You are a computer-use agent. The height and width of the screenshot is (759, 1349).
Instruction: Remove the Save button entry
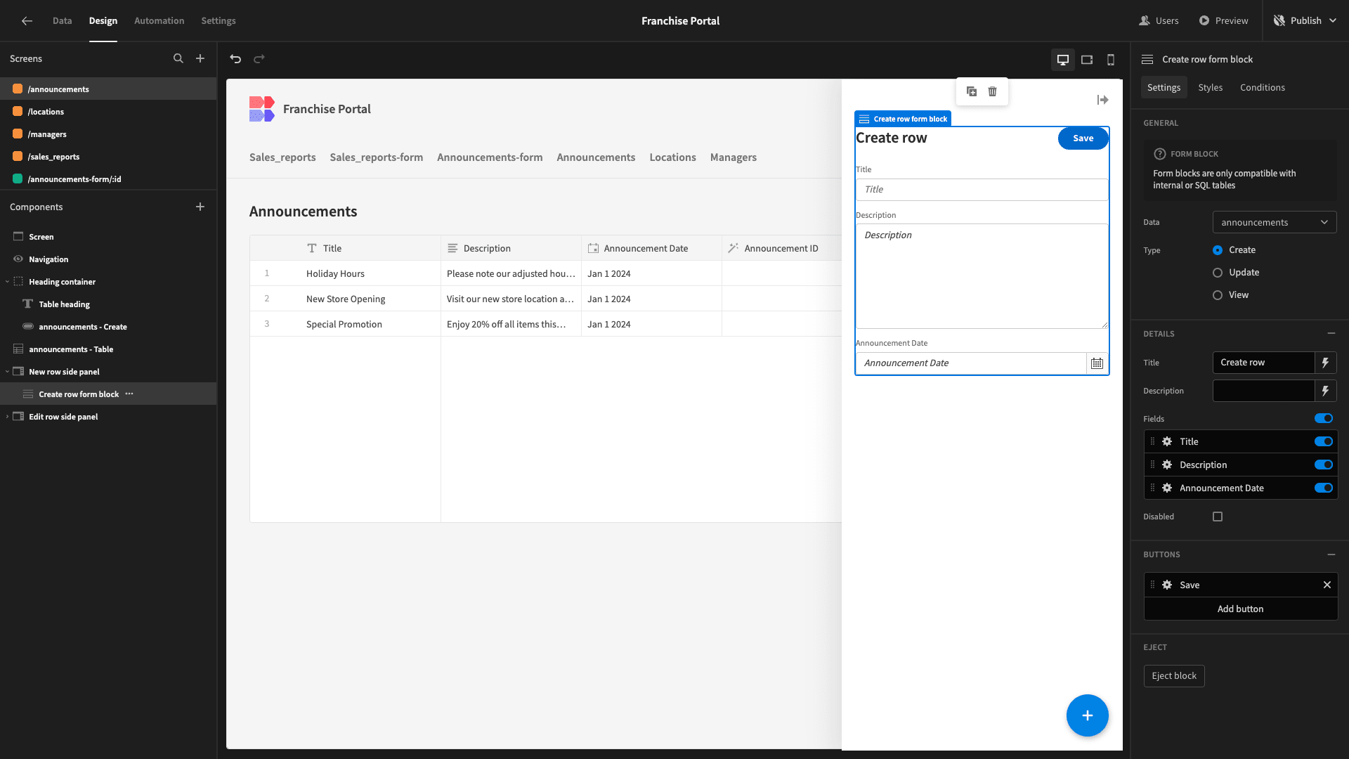(1327, 585)
